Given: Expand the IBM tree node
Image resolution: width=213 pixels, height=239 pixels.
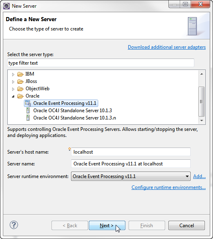Looking at the screenshot, I should coord(13,74).
